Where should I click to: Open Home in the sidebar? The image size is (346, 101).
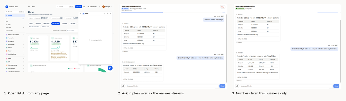(x=15, y=16)
